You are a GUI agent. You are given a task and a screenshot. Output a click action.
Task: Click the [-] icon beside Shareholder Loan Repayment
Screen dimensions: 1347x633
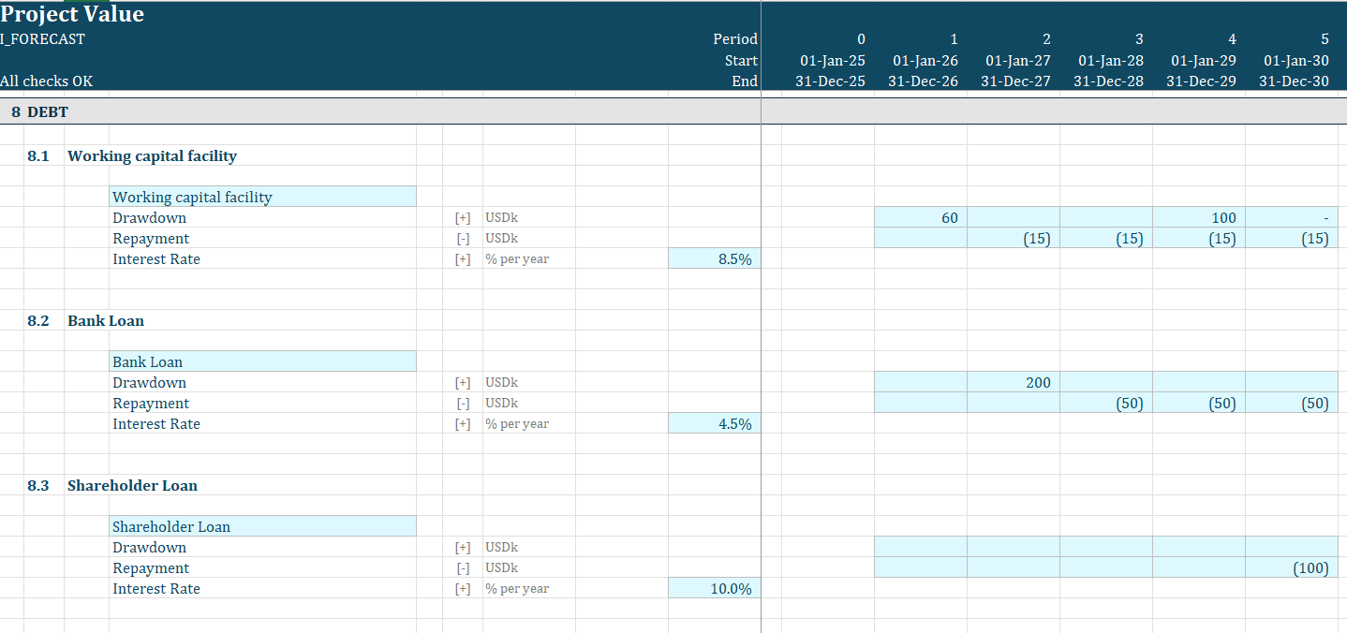pos(462,567)
